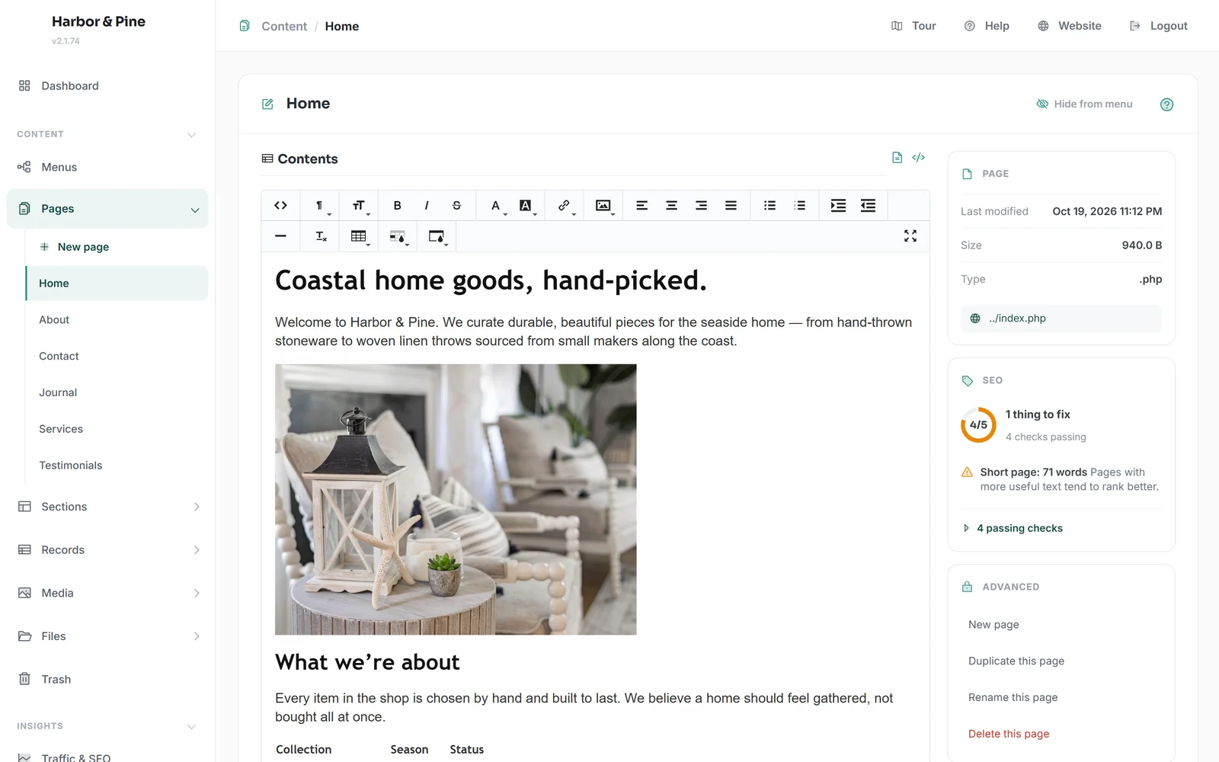Log out via top bar Logout

[1159, 26]
